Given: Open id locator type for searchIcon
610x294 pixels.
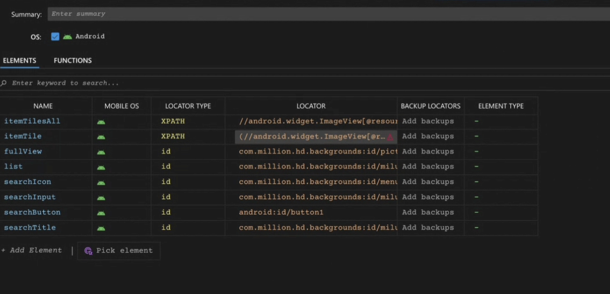Looking at the screenshot, I should pyautogui.click(x=166, y=182).
